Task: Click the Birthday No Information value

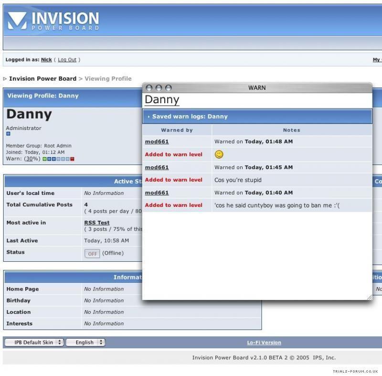Action: pos(104,301)
